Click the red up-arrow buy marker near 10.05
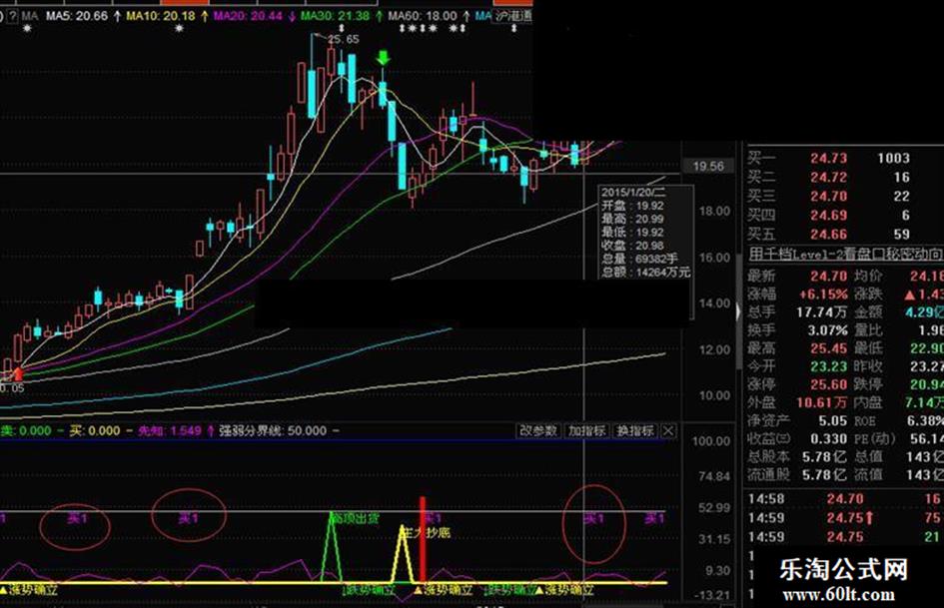The height and width of the screenshot is (608, 944). (x=19, y=373)
